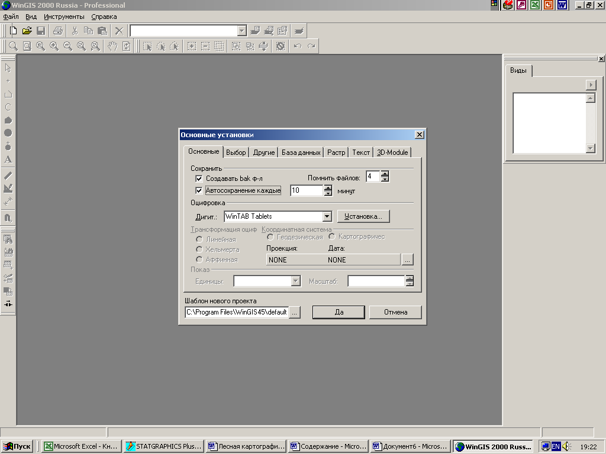Pick the filled circle drawing tool
Image resolution: width=606 pixels, height=454 pixels.
pos(8,133)
